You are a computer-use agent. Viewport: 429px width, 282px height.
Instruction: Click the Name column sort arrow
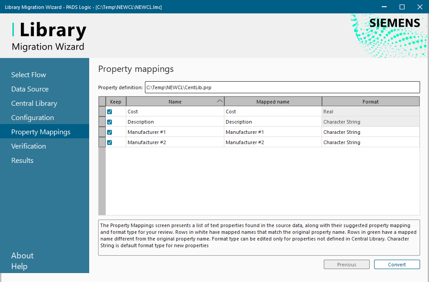point(219,101)
